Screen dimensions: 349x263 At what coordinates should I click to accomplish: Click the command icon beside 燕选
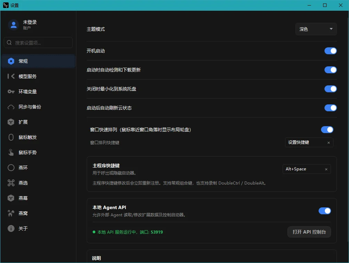pos(11,183)
